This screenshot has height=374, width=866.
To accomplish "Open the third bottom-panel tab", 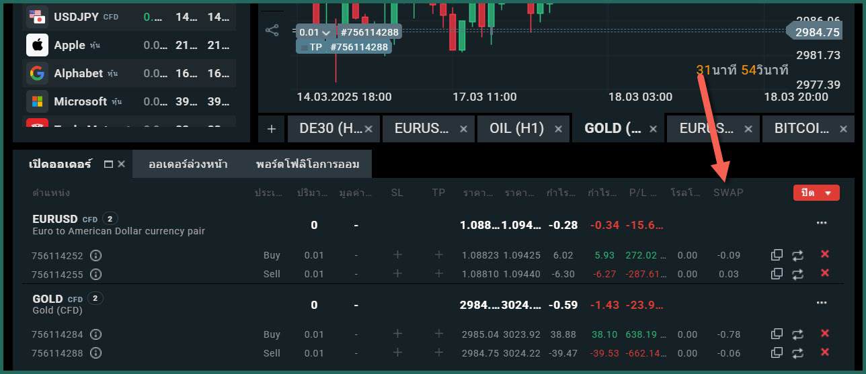I will tap(307, 164).
